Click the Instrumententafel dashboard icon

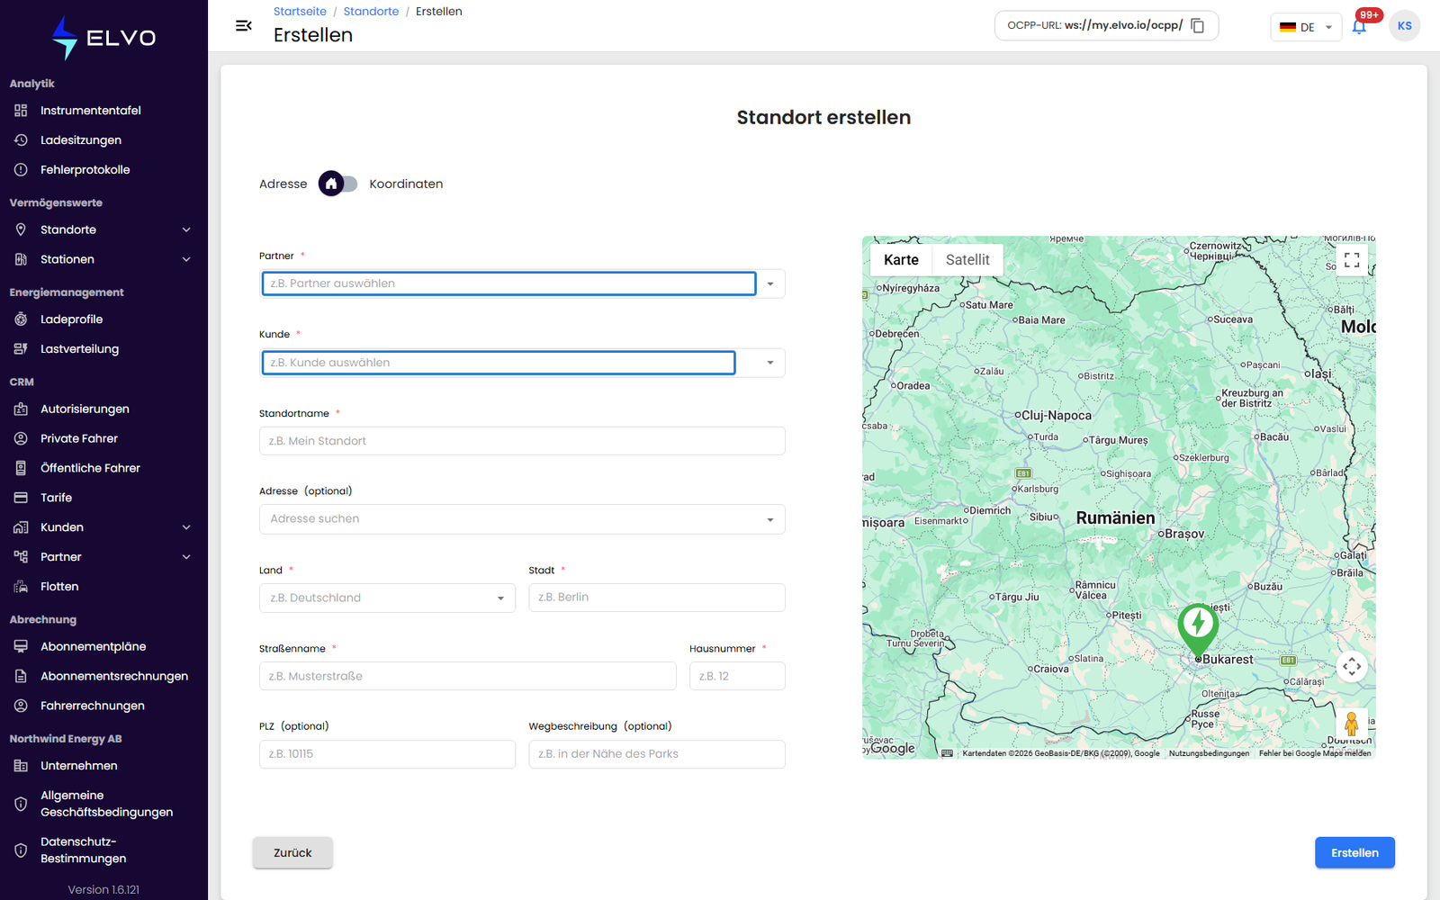click(21, 111)
